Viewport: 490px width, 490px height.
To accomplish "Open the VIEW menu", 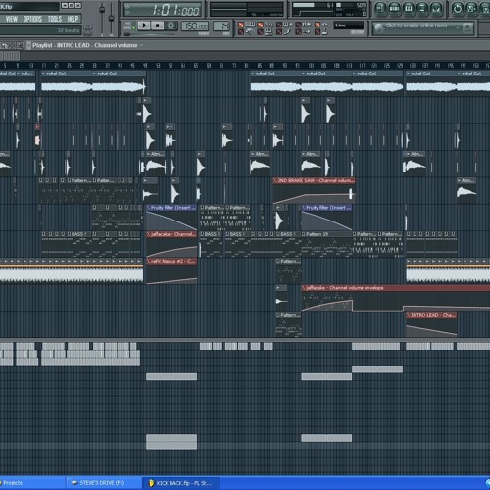I will tap(12, 19).
